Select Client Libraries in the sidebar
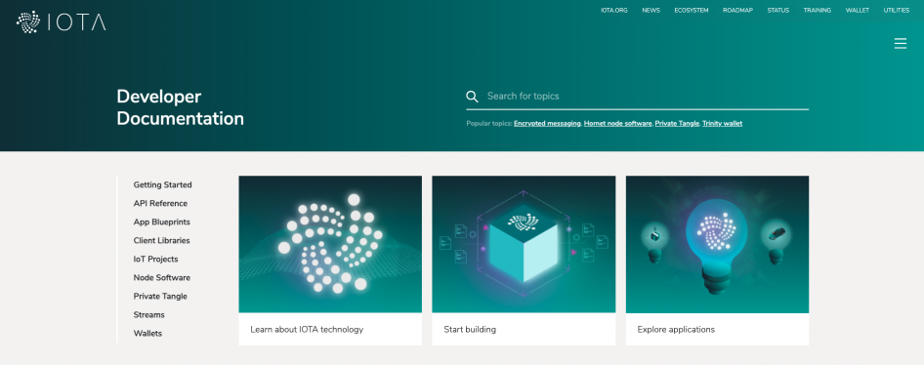 [x=161, y=241]
